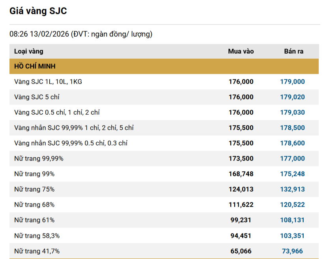This screenshot has width=327, height=259.
Task: Click buy price 175,500 in 0.5 chỉ, 0.3 chỉ row
Action: point(241,143)
